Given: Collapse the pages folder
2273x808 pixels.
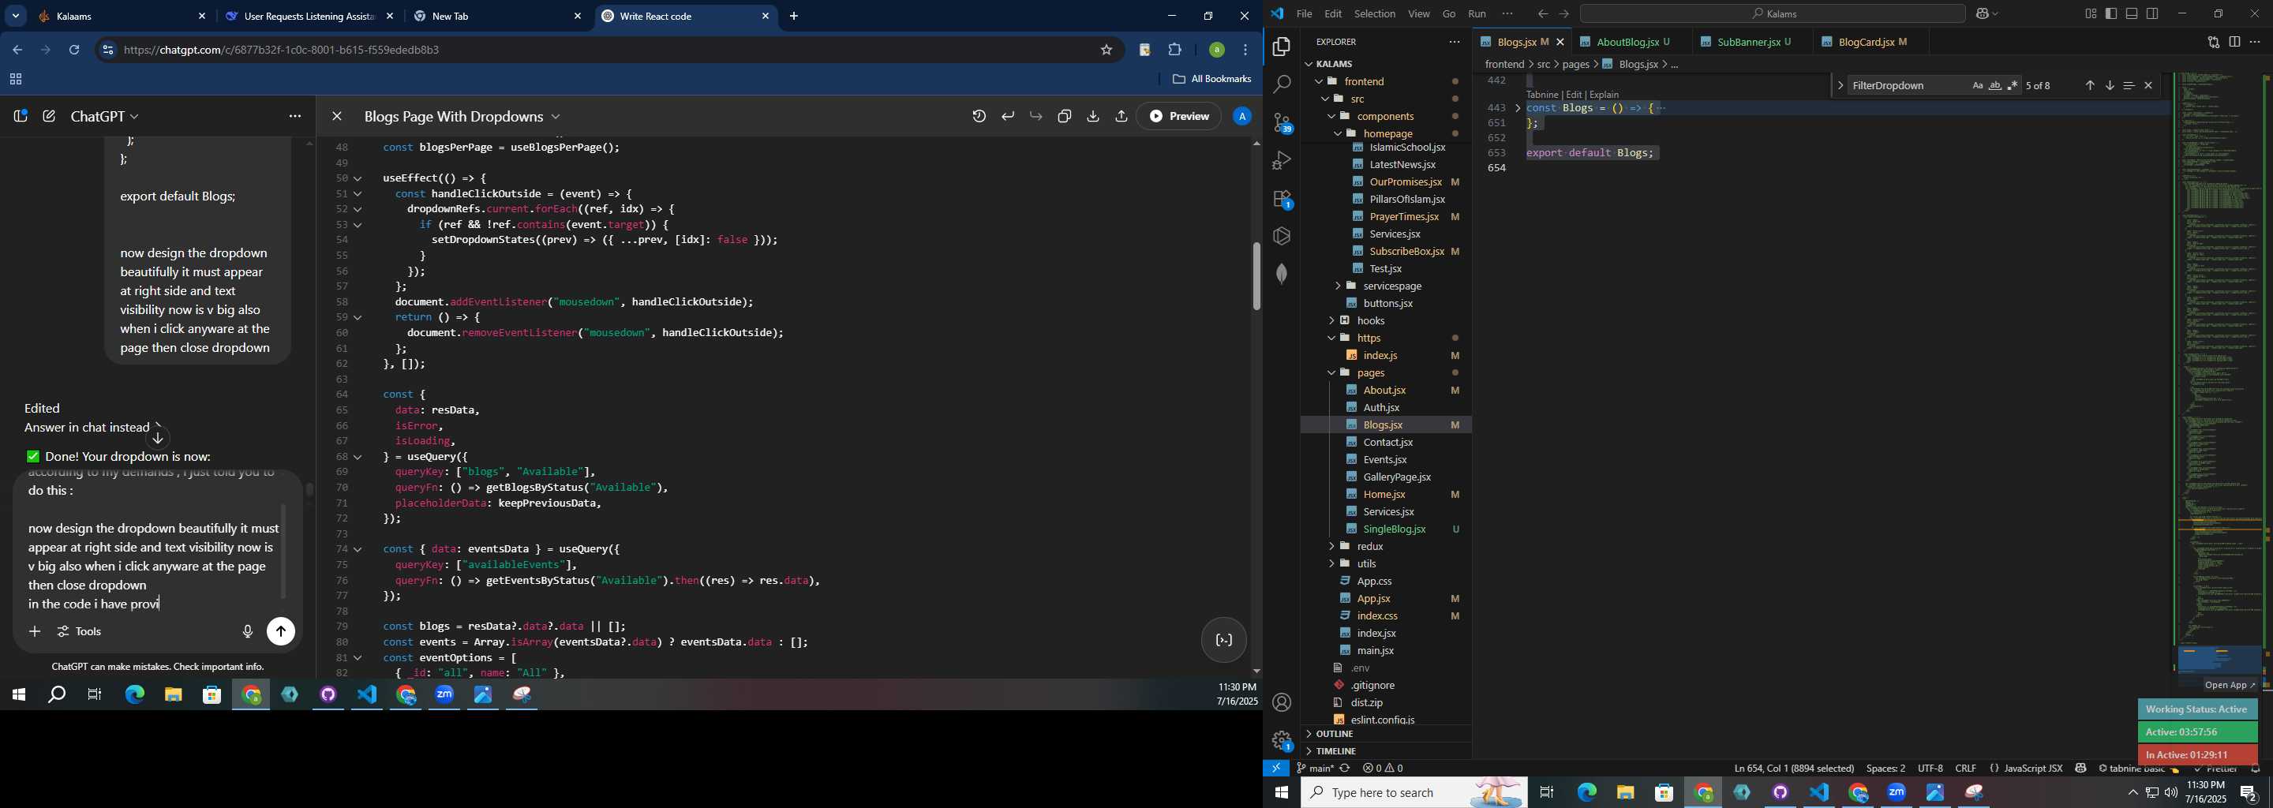Looking at the screenshot, I should coord(1370,372).
